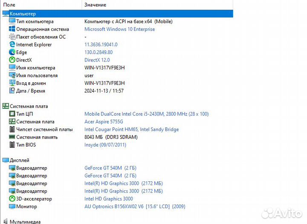Open the Intel HD Graphics 3000 accelerator link
Viewport: 307px width, 224px height.
[x=108, y=199]
